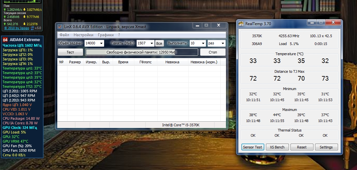This screenshot has height=170, width=357.
Task: Open the Графики menu in LinX
Action: pyautogui.click(x=106, y=35)
